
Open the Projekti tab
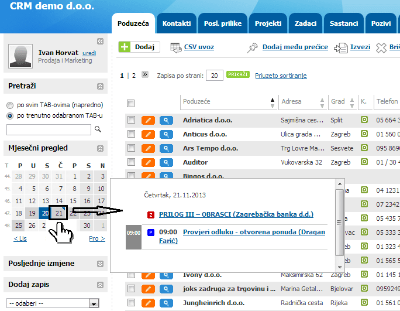[267, 23]
